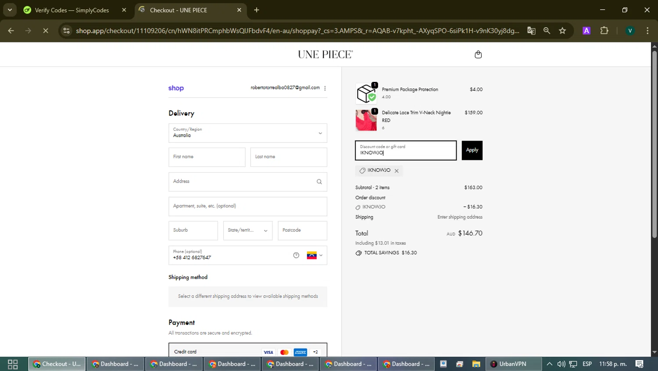Screen dimensions: 658x371
Task: Click the Discount code or gift card field
Action: point(406,150)
